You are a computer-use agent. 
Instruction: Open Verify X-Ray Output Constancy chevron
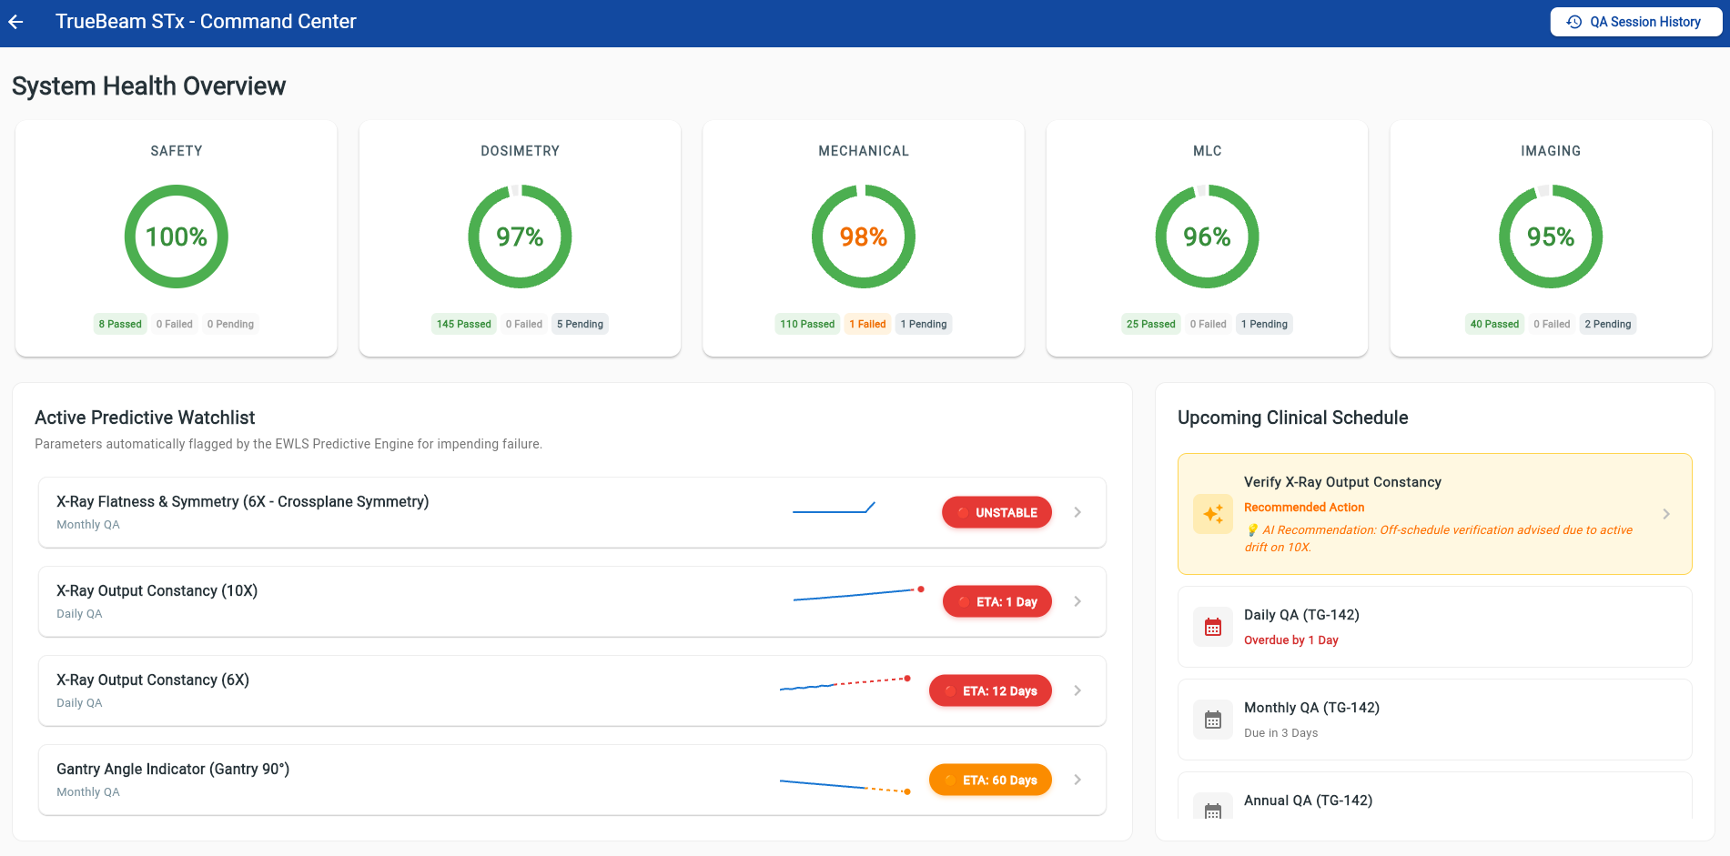(1666, 514)
